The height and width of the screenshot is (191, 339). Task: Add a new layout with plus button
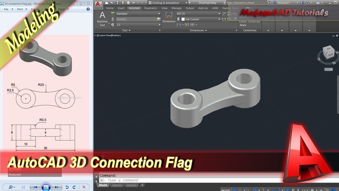click(142, 185)
